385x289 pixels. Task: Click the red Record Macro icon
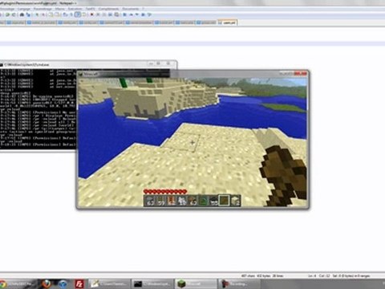point(91,14)
